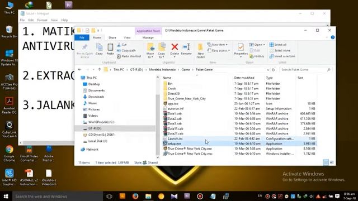Open the Manage tab under Application Tools
Viewport: 358px width, 201px height.
click(148, 37)
